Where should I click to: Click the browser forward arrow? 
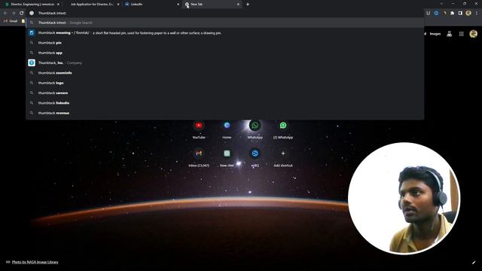[x=14, y=14]
